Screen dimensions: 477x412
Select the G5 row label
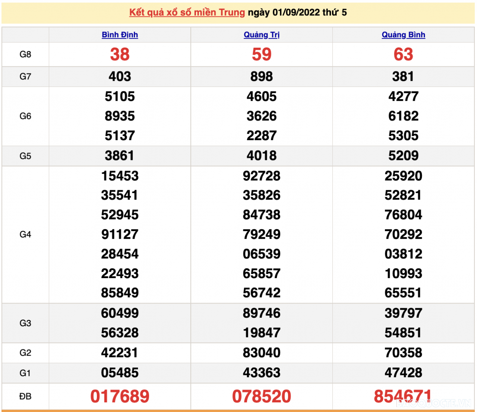click(25, 155)
